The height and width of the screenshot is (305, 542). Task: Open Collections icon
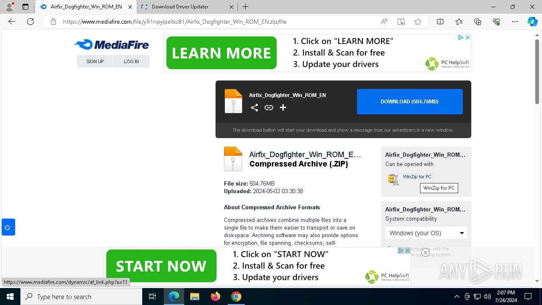pyautogui.click(x=478, y=22)
